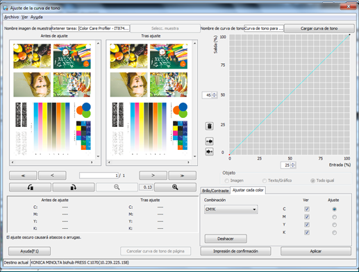
Task: Click the right arrow point navigation icon
Action: pyautogui.click(x=209, y=152)
